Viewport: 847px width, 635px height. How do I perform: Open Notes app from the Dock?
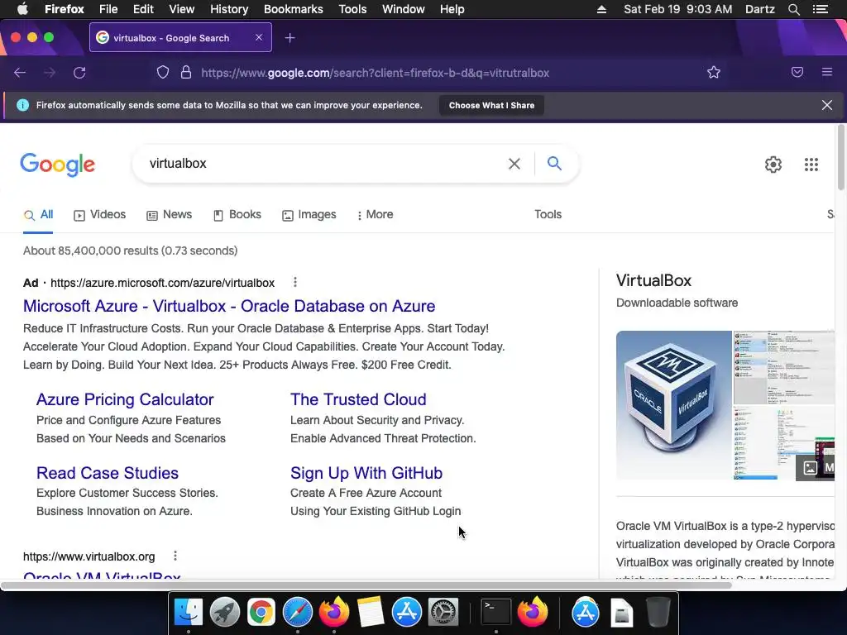(370, 612)
